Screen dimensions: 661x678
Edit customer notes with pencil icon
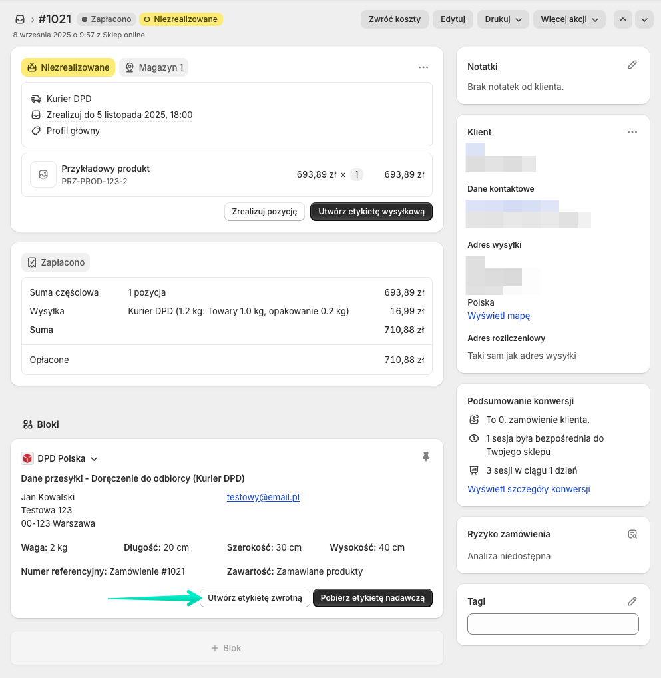pyautogui.click(x=632, y=65)
